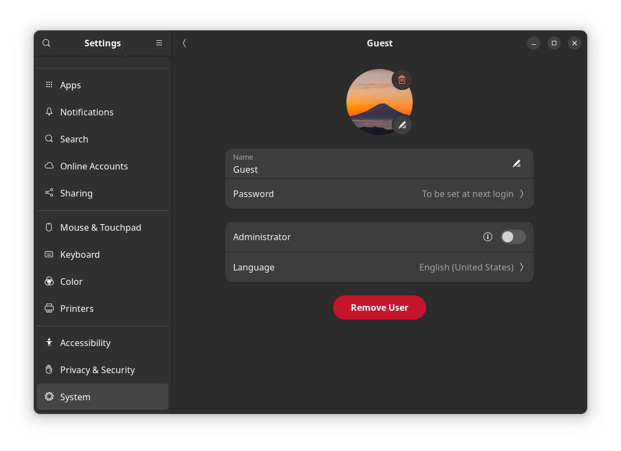
Task: Expand the Language English (United States) row
Action: 380,267
